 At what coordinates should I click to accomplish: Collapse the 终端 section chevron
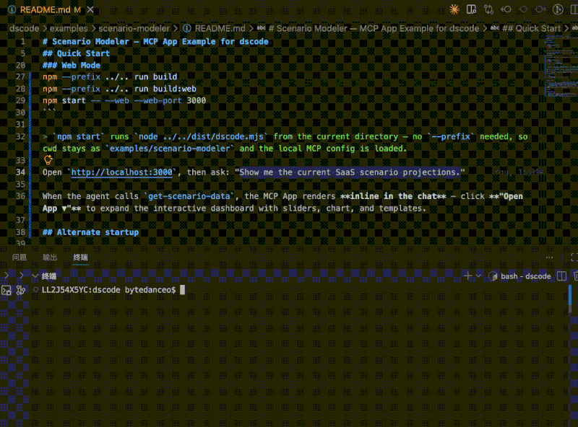click(35, 276)
